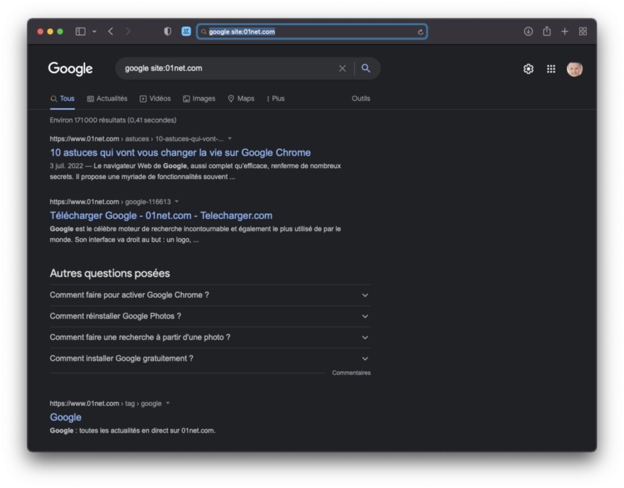This screenshot has height=488, width=624.
Task: Switch to Actualités tab
Action: click(x=107, y=99)
